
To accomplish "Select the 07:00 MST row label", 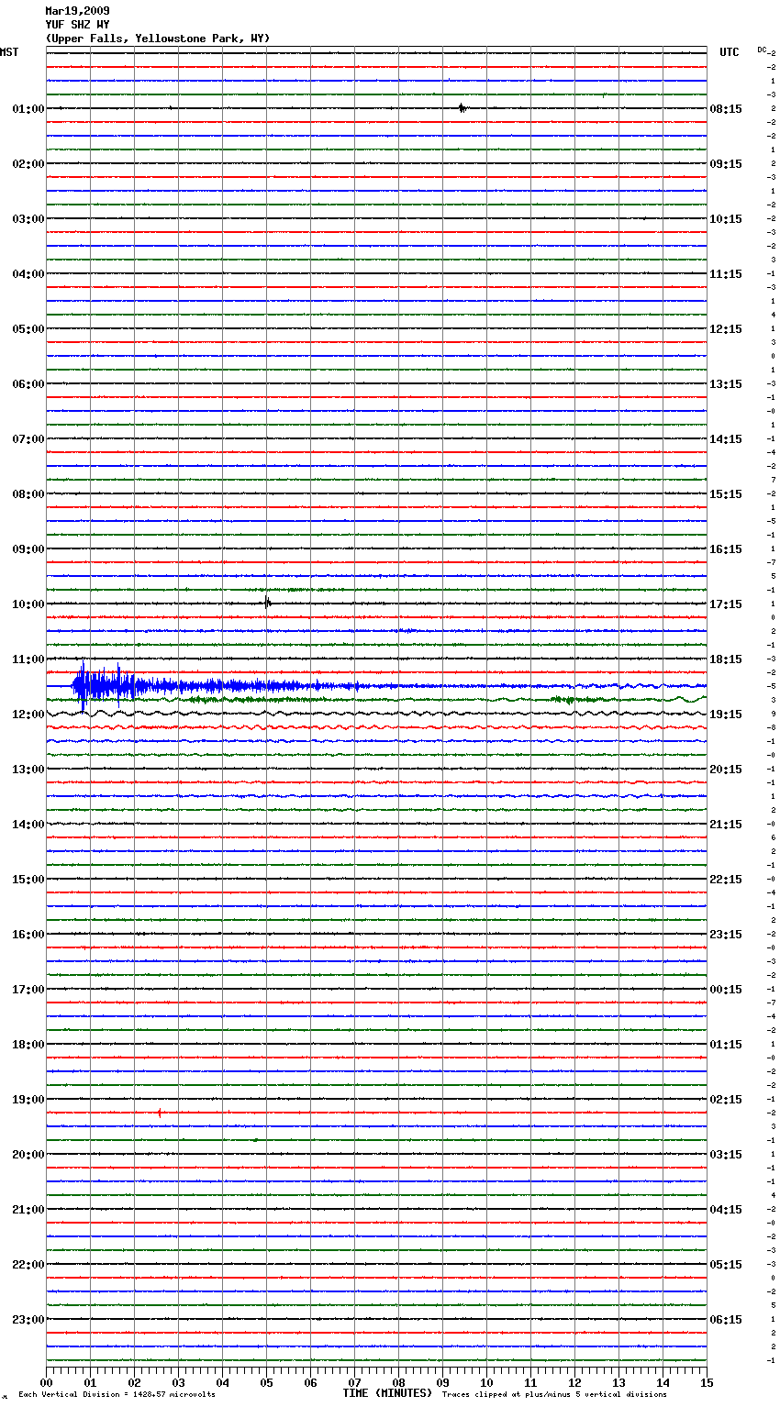I will pyautogui.click(x=28, y=439).
